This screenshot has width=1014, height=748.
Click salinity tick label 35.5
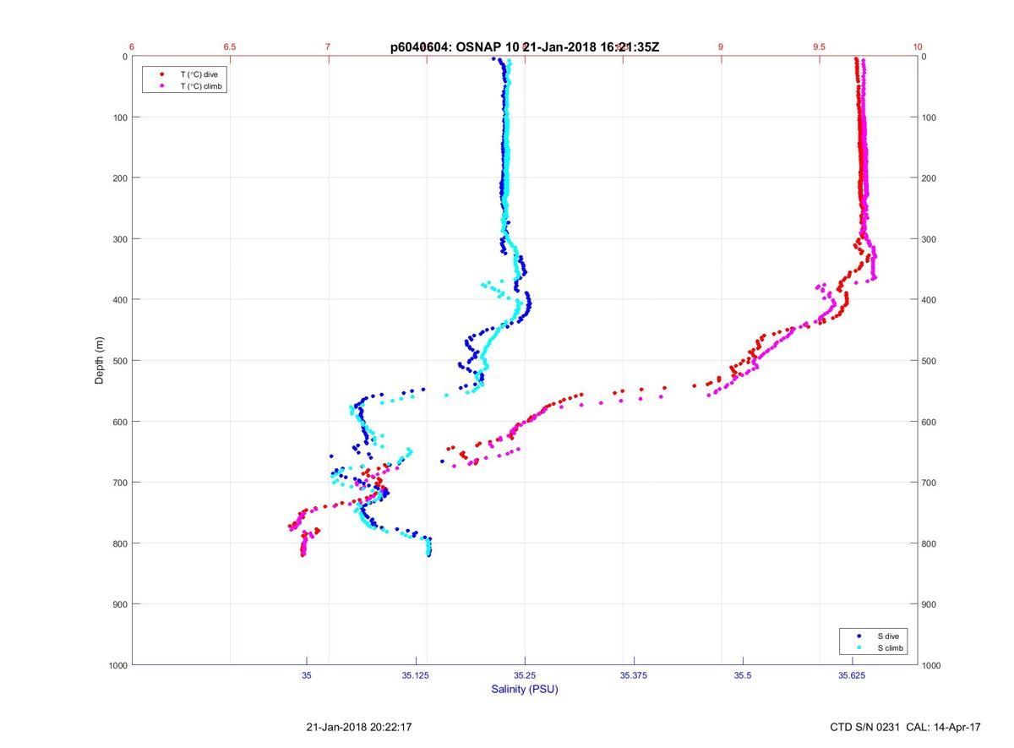[x=743, y=675]
